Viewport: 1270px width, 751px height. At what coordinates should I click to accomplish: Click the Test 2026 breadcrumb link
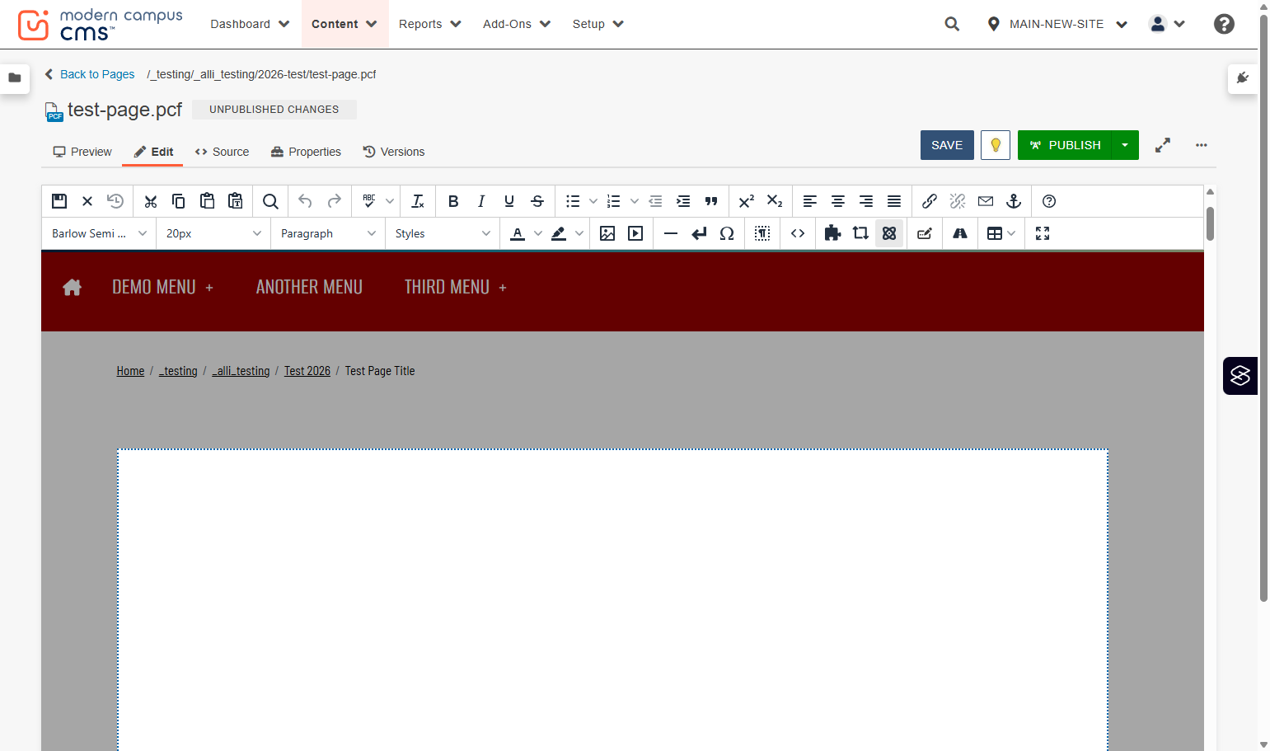pyautogui.click(x=307, y=371)
